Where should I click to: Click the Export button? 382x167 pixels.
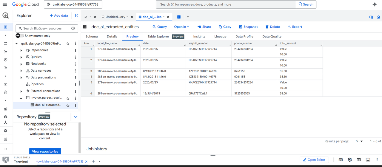[x=295, y=27]
